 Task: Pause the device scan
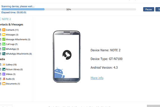[x=148, y=9]
